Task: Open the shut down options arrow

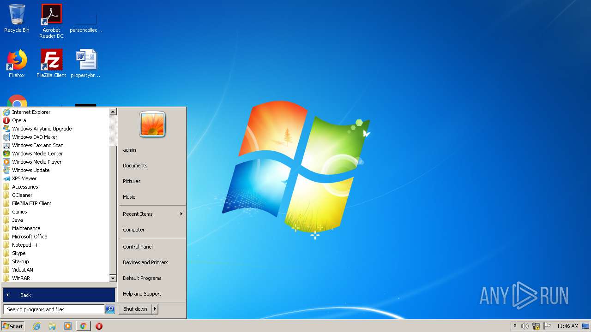Action: tap(155, 309)
